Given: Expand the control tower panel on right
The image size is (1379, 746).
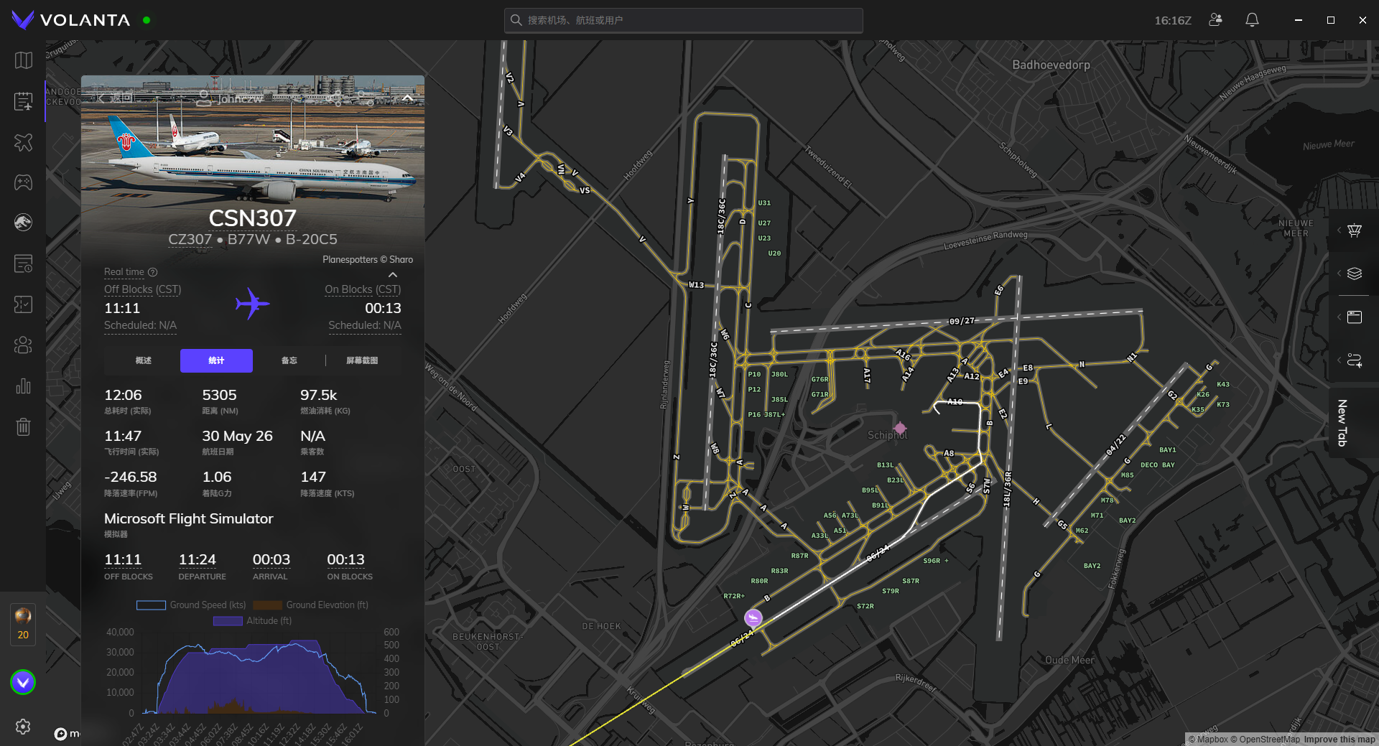Looking at the screenshot, I should (x=1354, y=230).
